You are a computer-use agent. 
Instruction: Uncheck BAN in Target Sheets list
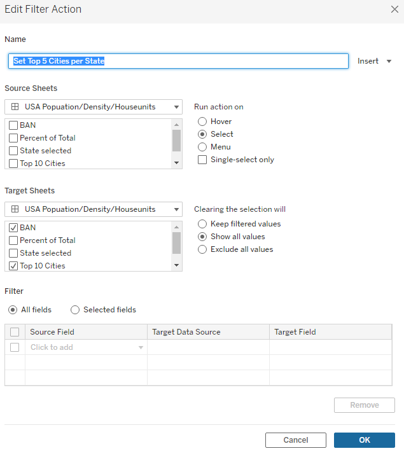(13, 228)
